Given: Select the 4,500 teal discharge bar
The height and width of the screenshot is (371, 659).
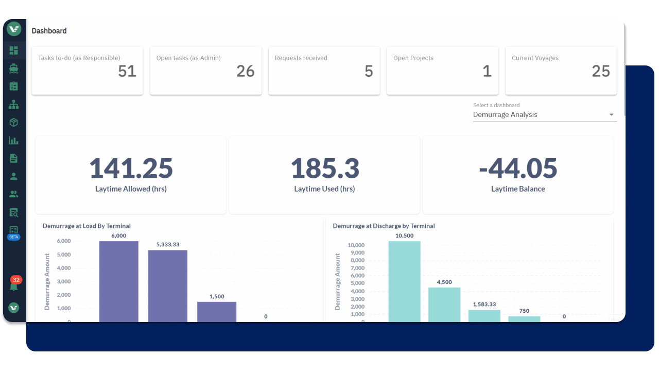Looking at the screenshot, I should point(444,305).
